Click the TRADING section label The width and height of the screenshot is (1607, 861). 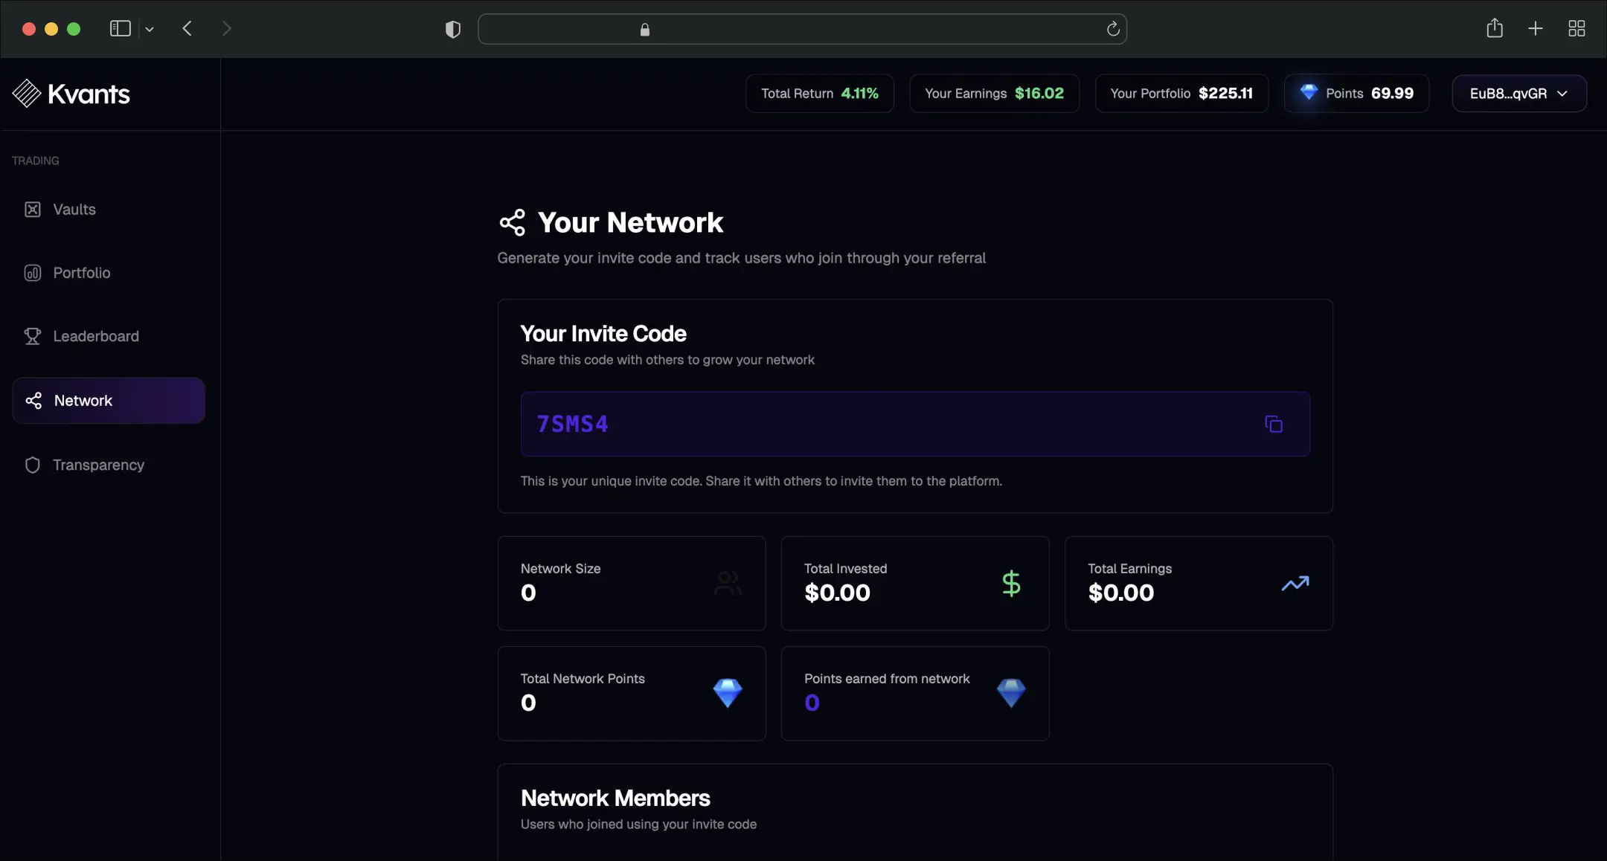click(36, 161)
